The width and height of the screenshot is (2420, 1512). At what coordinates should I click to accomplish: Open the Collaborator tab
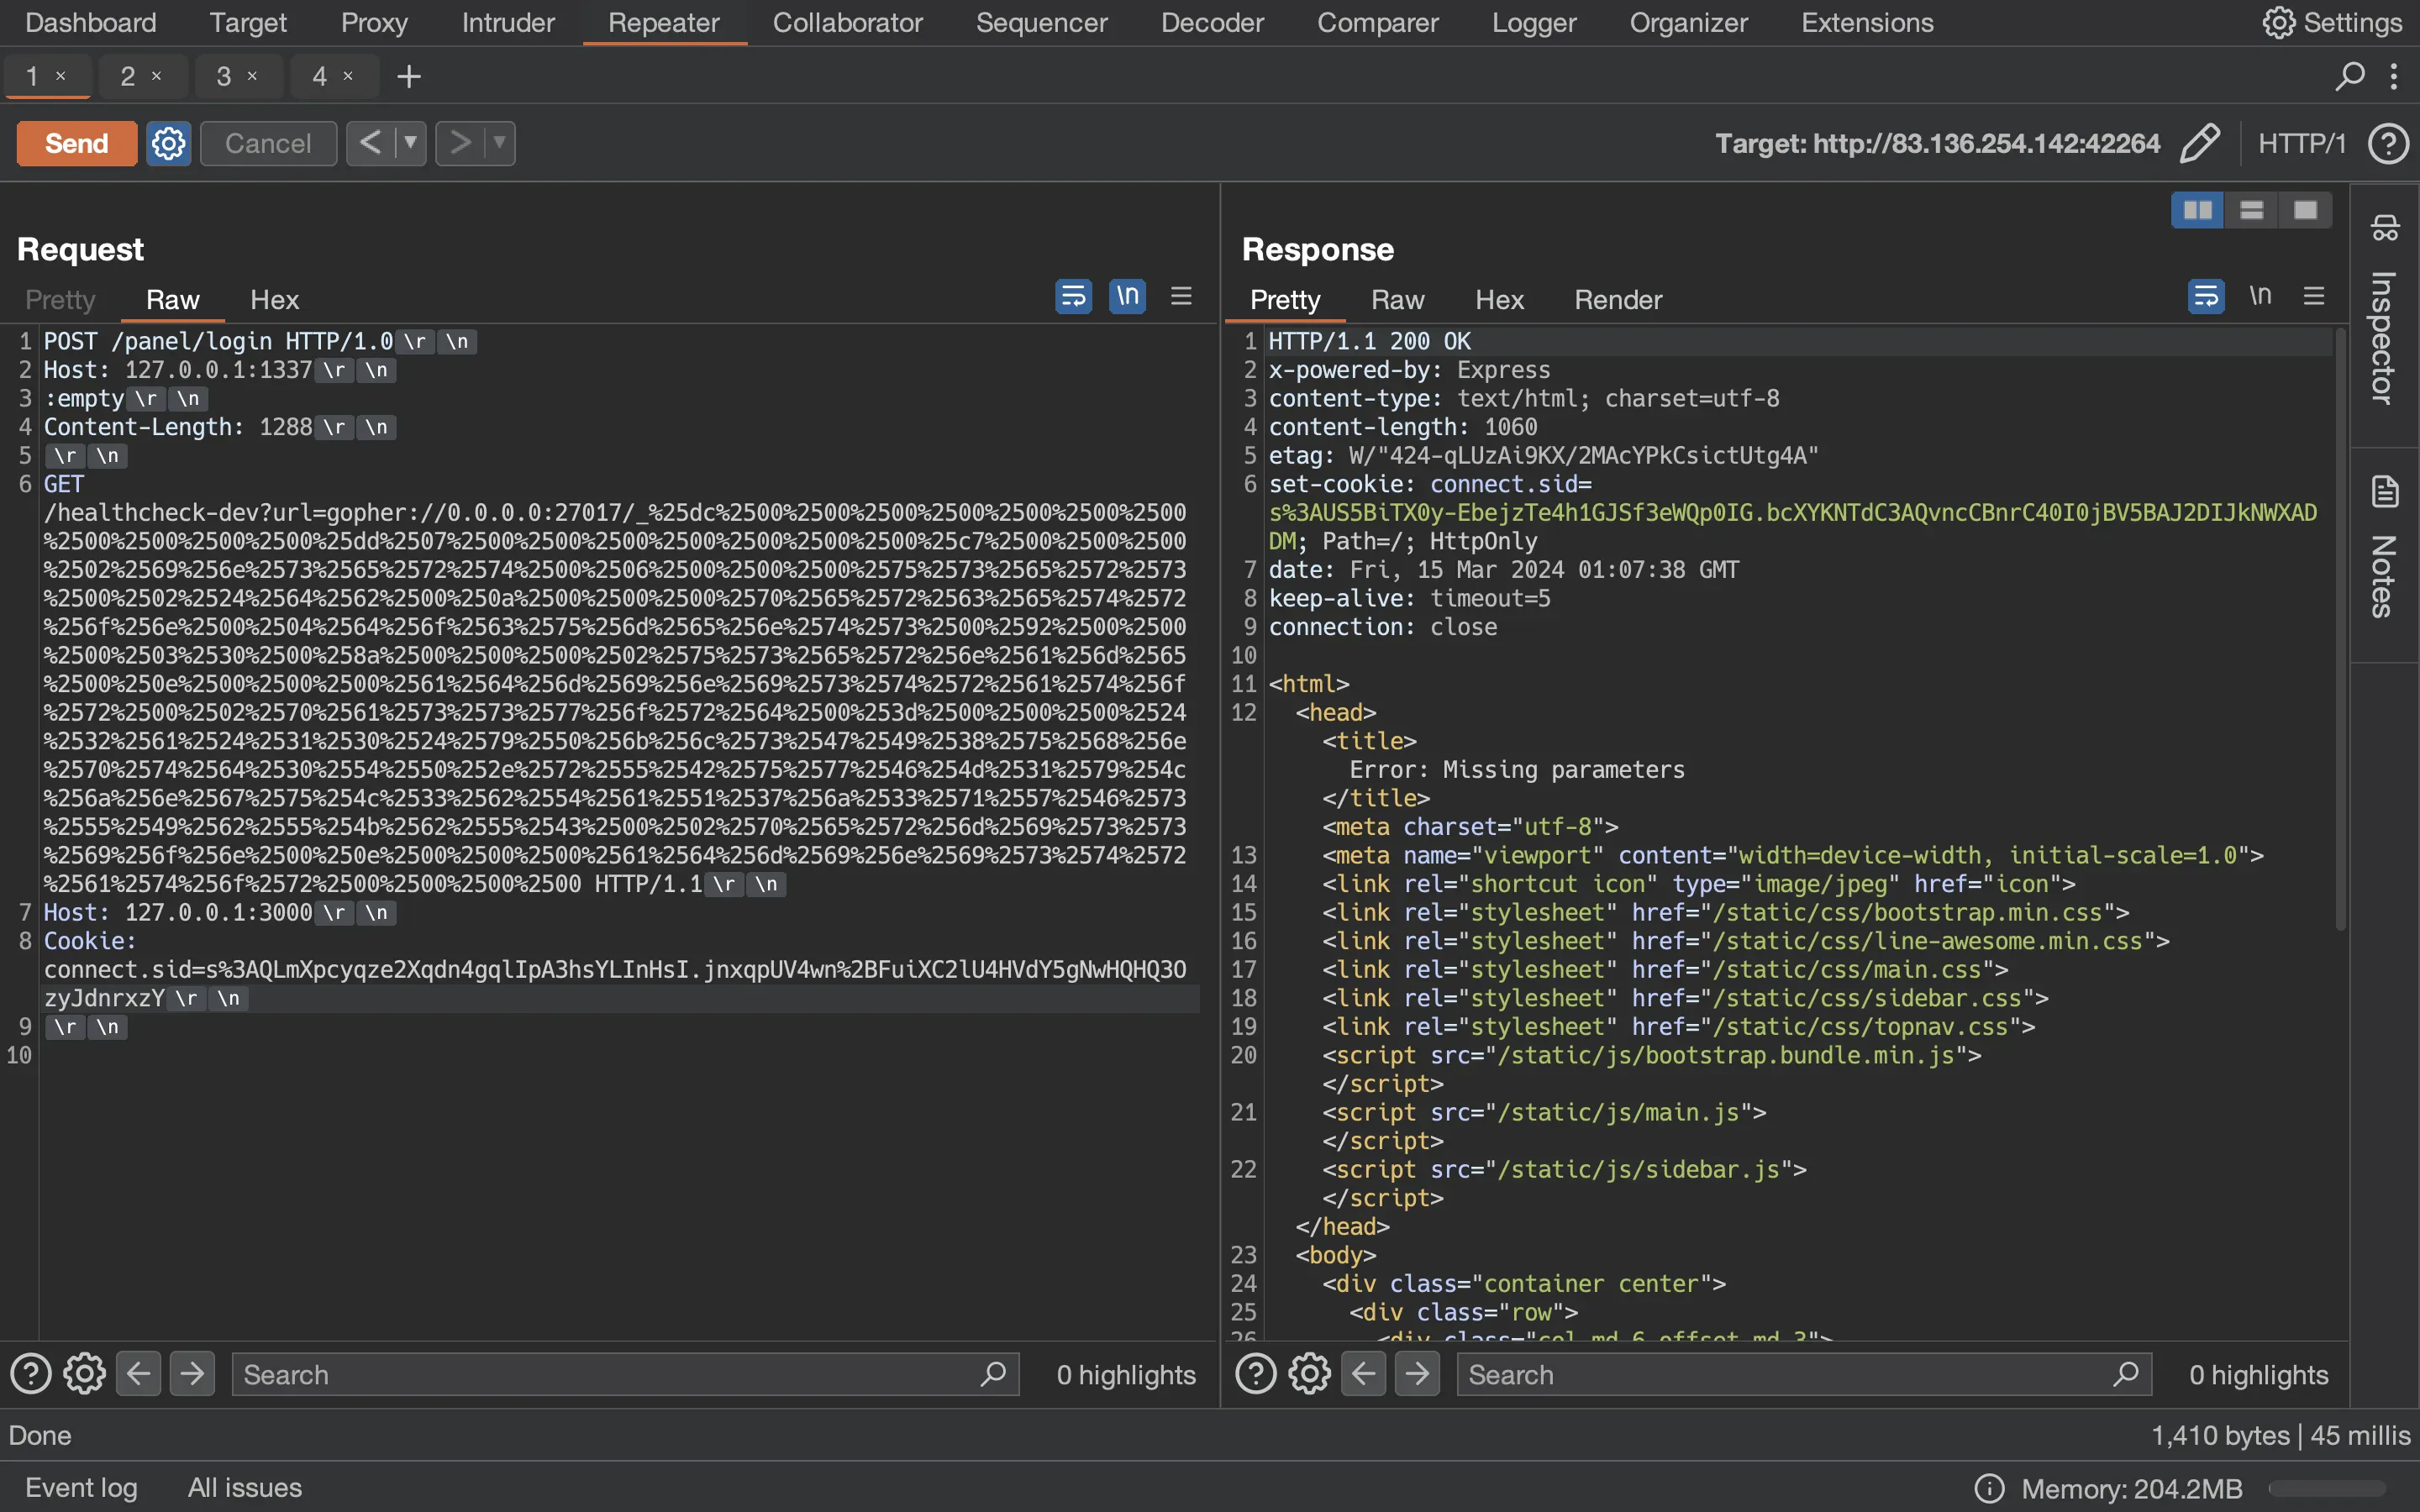coord(847,22)
